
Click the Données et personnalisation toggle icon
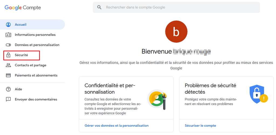point(8,45)
